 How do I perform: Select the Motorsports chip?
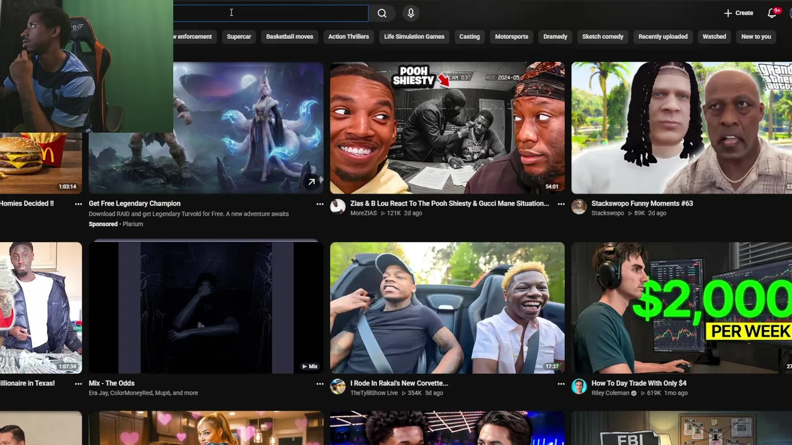coord(512,36)
